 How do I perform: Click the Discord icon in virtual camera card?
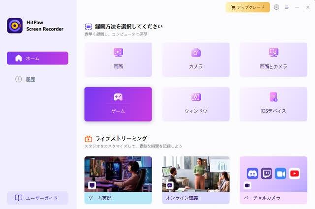coord(252,173)
